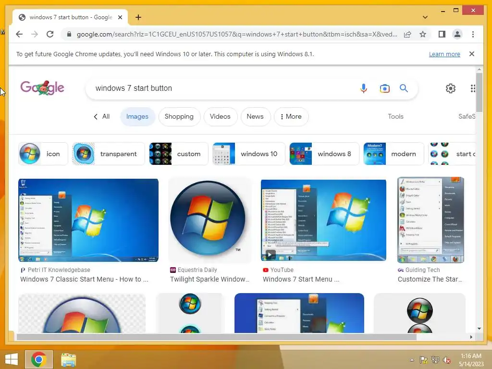View site info via the padlock icon

click(69, 34)
